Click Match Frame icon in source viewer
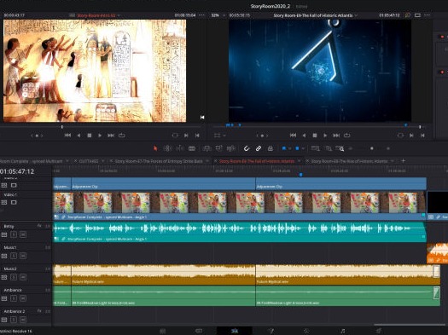Viewport: 448px width, 335px height. click(175, 136)
